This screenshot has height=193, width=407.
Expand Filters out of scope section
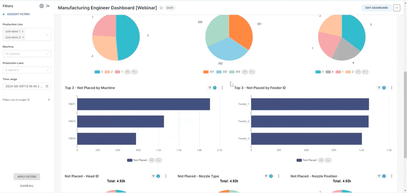[49, 100]
